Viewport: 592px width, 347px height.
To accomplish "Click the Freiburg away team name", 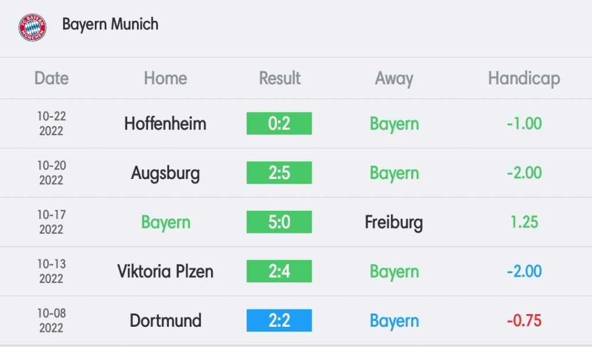I will [394, 222].
